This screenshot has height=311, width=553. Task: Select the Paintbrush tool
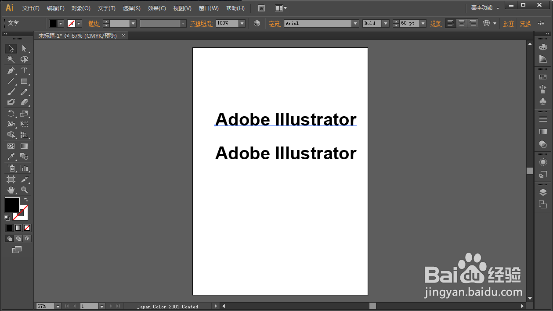pos(11,92)
